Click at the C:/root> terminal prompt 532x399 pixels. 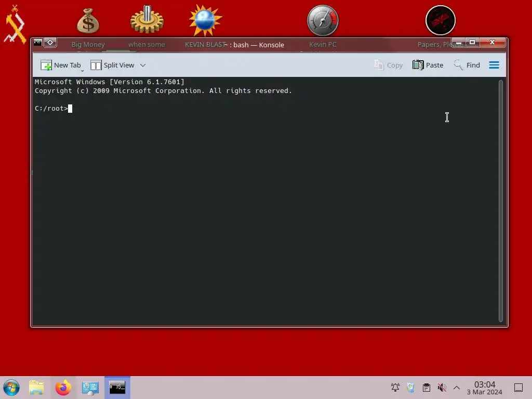(x=51, y=109)
